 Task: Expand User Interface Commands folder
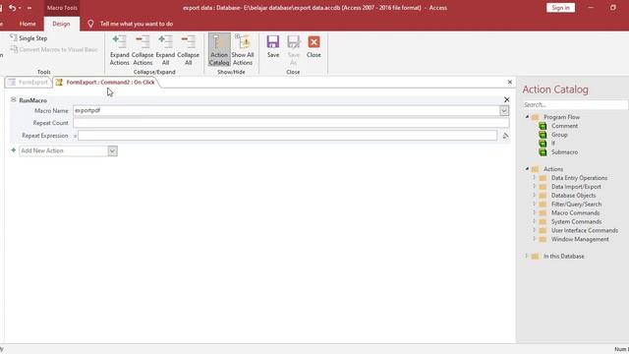[534, 230]
